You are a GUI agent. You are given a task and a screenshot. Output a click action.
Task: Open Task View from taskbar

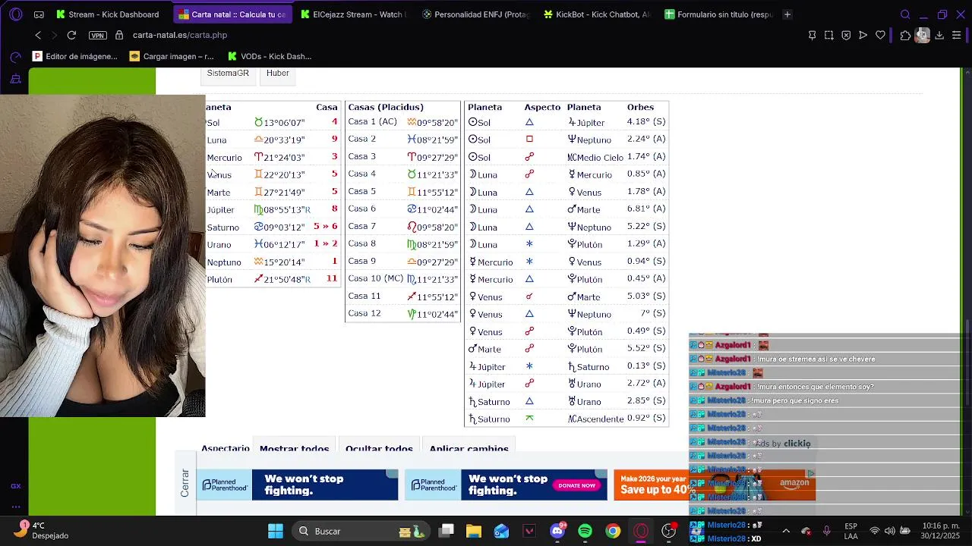(x=447, y=531)
